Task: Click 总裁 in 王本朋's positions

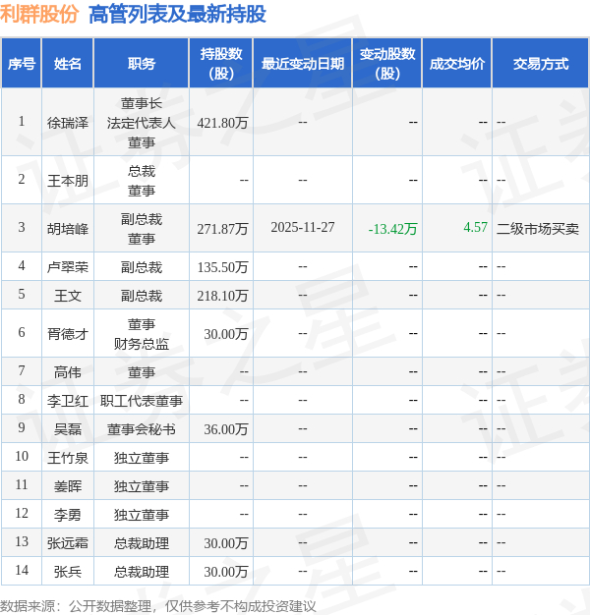Action: coord(142,171)
